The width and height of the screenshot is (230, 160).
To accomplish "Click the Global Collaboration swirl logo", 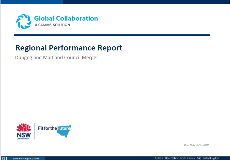I will [x=24, y=21].
